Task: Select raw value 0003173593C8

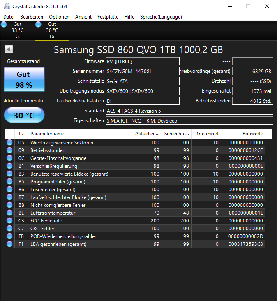Action: click(x=246, y=244)
